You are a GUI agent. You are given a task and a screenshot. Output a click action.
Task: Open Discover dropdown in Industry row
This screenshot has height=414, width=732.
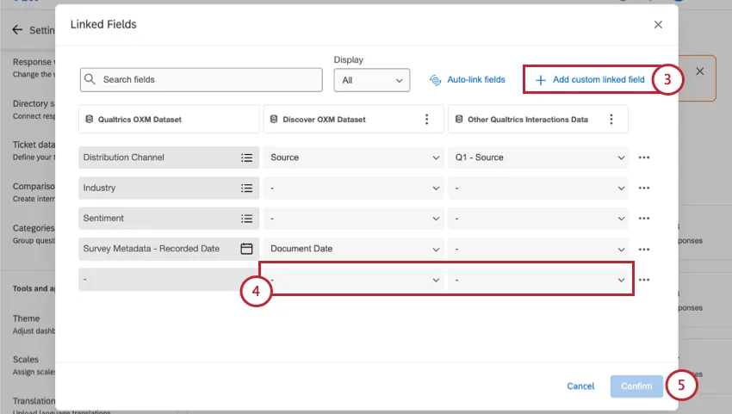[x=353, y=188]
